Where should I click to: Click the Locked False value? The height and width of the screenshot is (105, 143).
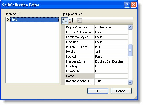(x=111, y=57)
